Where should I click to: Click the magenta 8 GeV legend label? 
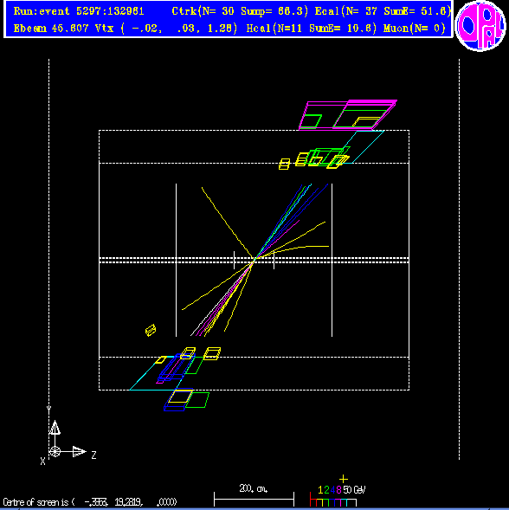pos(338,490)
